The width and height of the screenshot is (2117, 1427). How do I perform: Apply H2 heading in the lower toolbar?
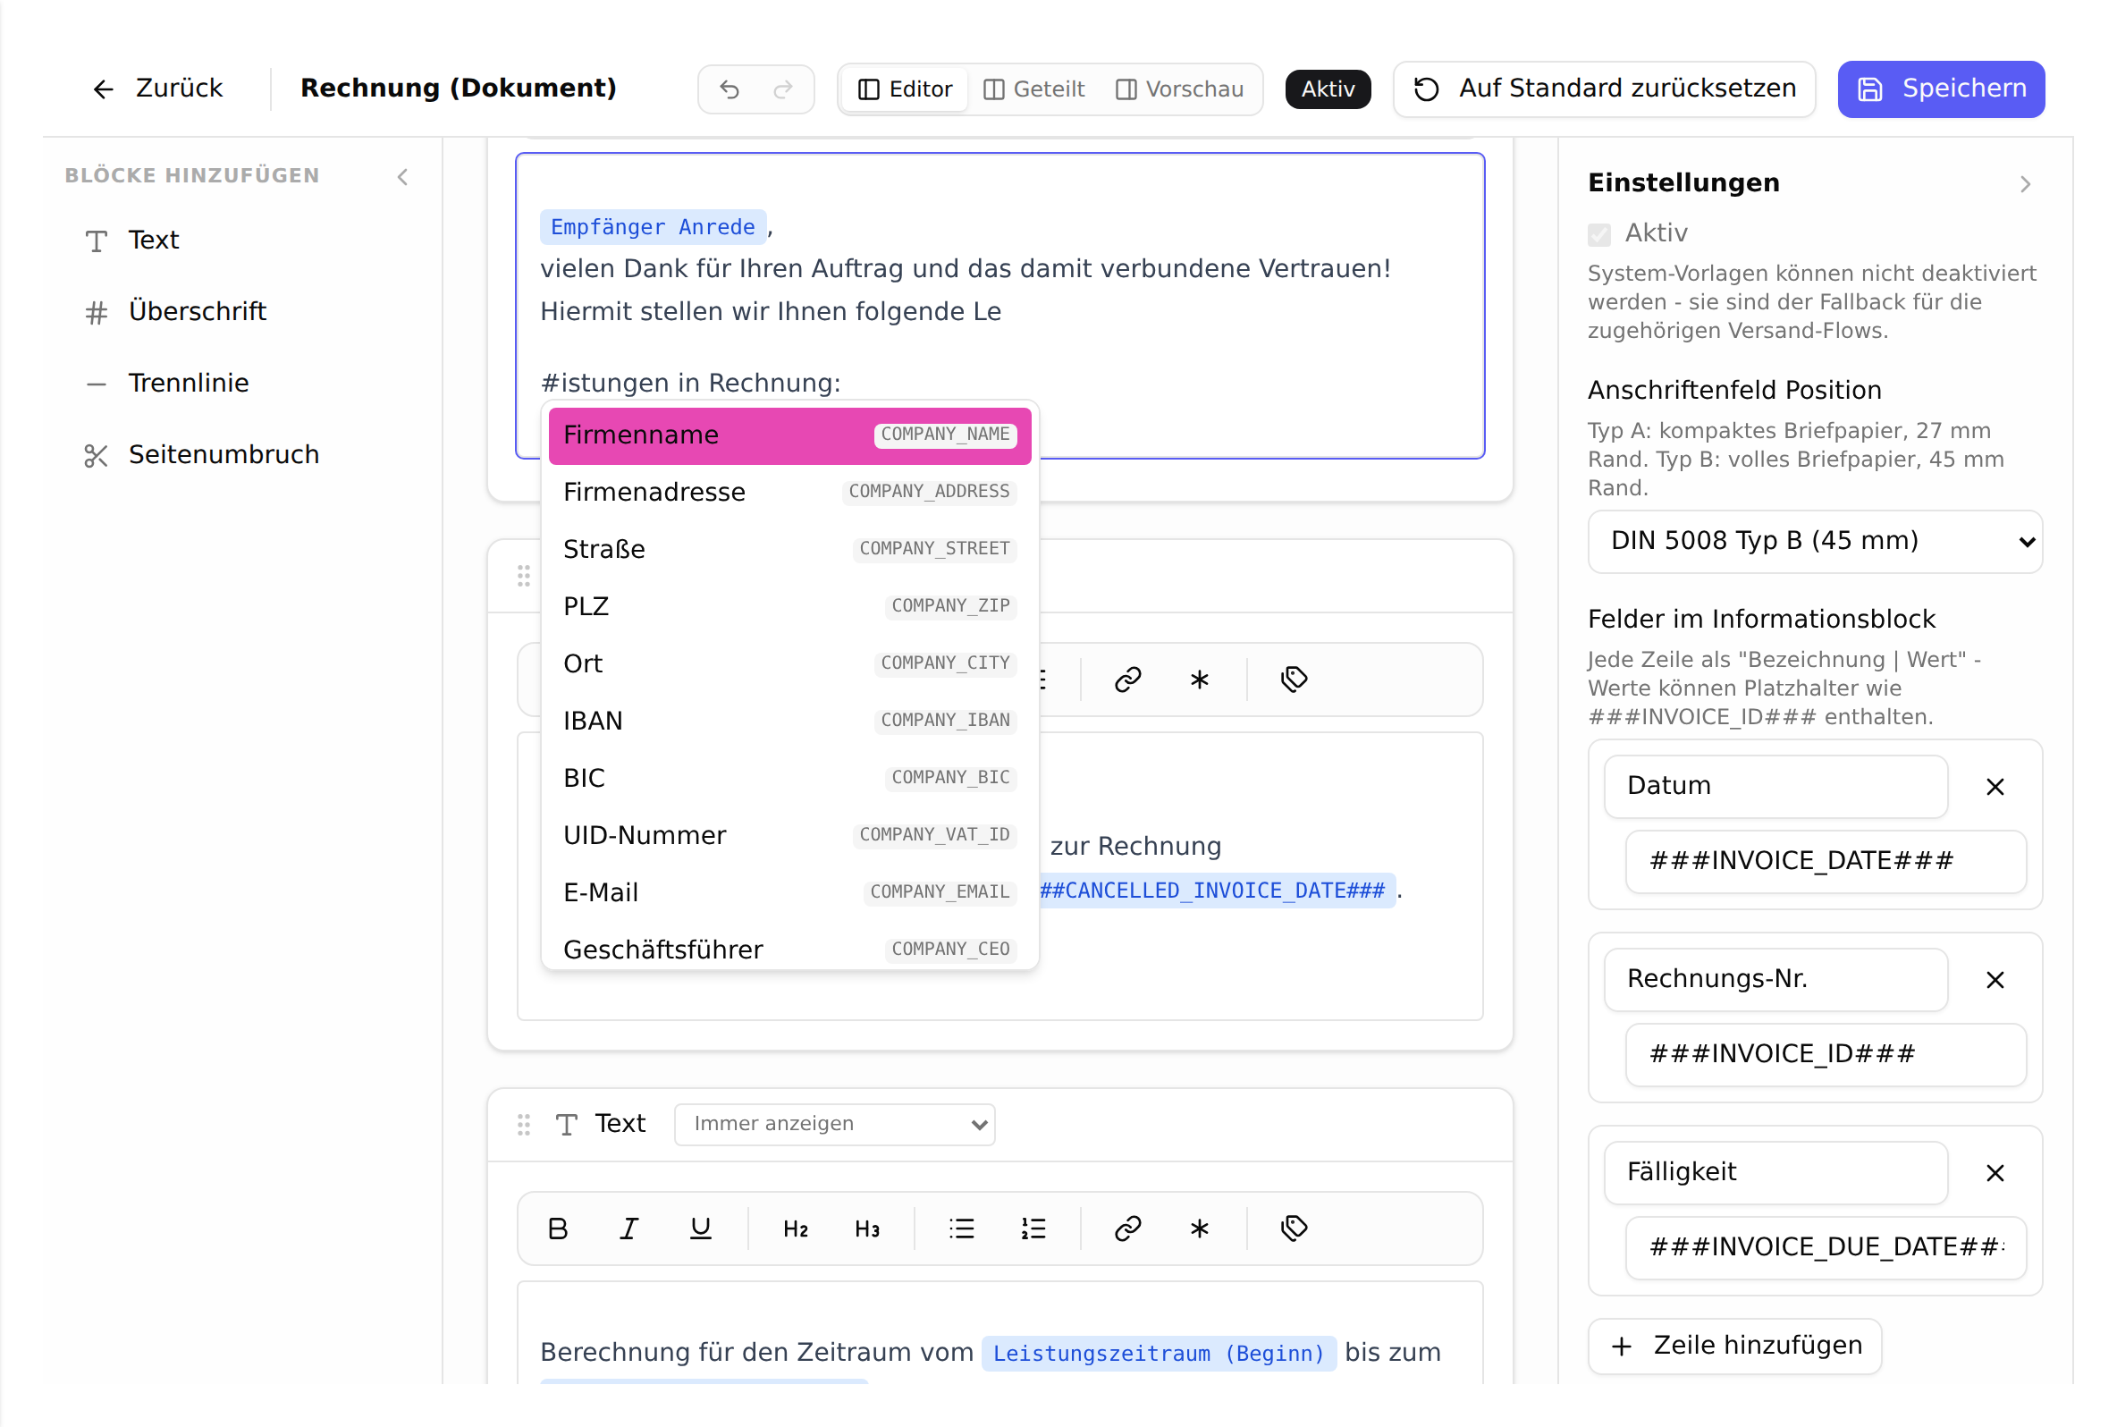coord(795,1229)
